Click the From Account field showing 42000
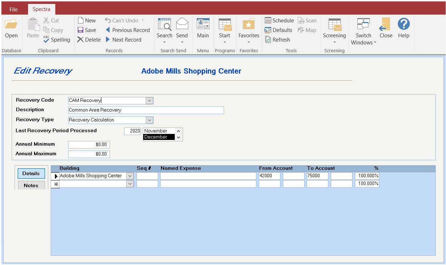The height and width of the screenshot is (265, 446). pyautogui.click(x=269, y=176)
